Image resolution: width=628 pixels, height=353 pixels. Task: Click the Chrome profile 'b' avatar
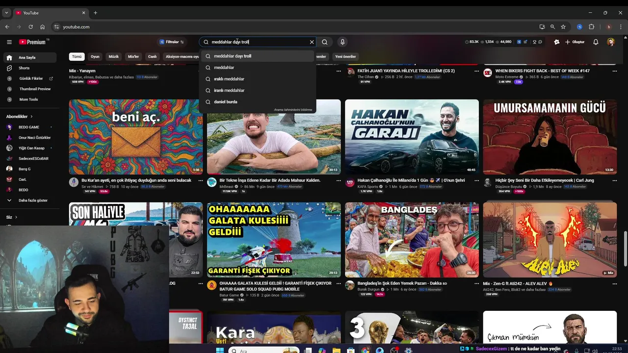609,27
